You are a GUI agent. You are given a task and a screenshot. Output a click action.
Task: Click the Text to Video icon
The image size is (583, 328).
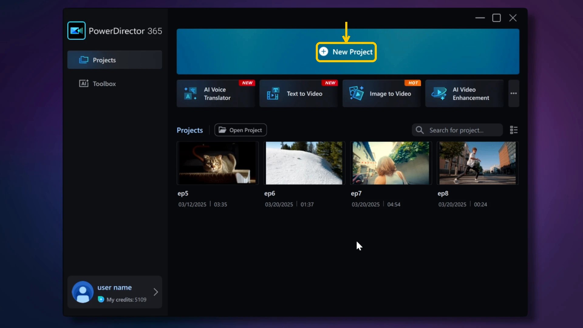(273, 94)
